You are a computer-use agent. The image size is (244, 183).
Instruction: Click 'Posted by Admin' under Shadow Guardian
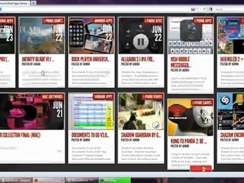pos(130,140)
